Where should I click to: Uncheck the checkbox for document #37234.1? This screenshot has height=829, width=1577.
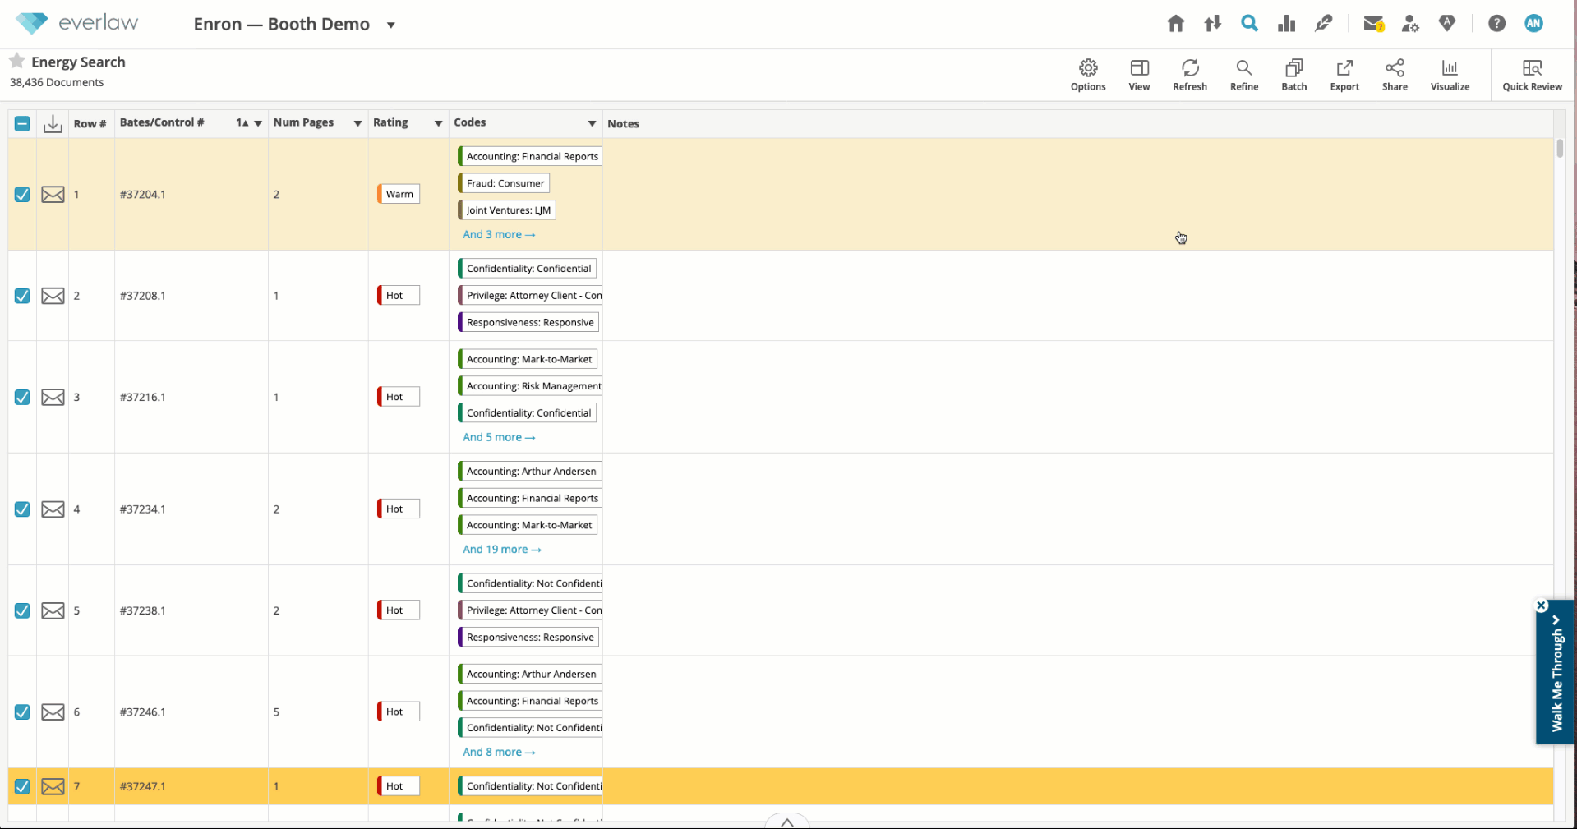[x=22, y=509]
